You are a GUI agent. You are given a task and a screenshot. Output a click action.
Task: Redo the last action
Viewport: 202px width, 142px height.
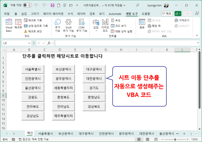click(44, 5)
